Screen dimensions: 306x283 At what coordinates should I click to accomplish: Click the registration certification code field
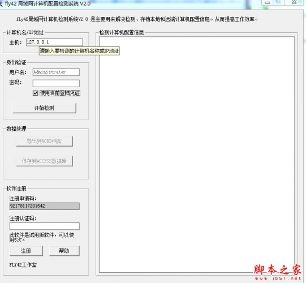[x=44, y=226]
